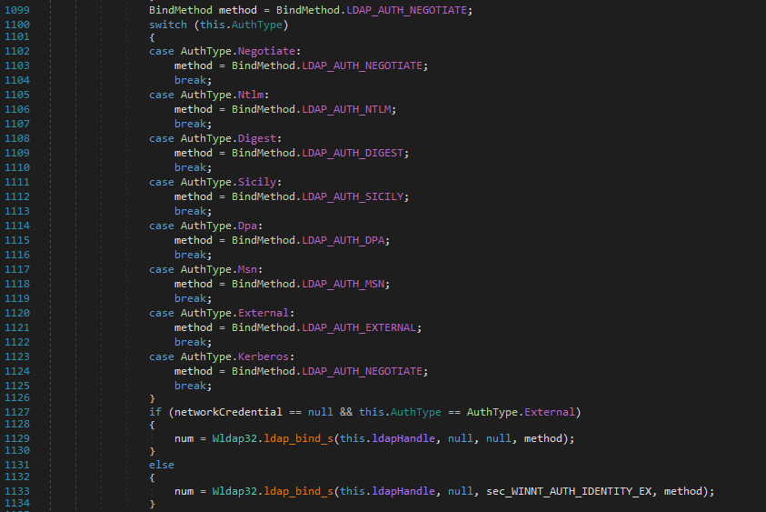Click LDAP_AUTH_NEGOTIATE on line 1099
Viewport: 766px width, 512px height.
coord(406,10)
